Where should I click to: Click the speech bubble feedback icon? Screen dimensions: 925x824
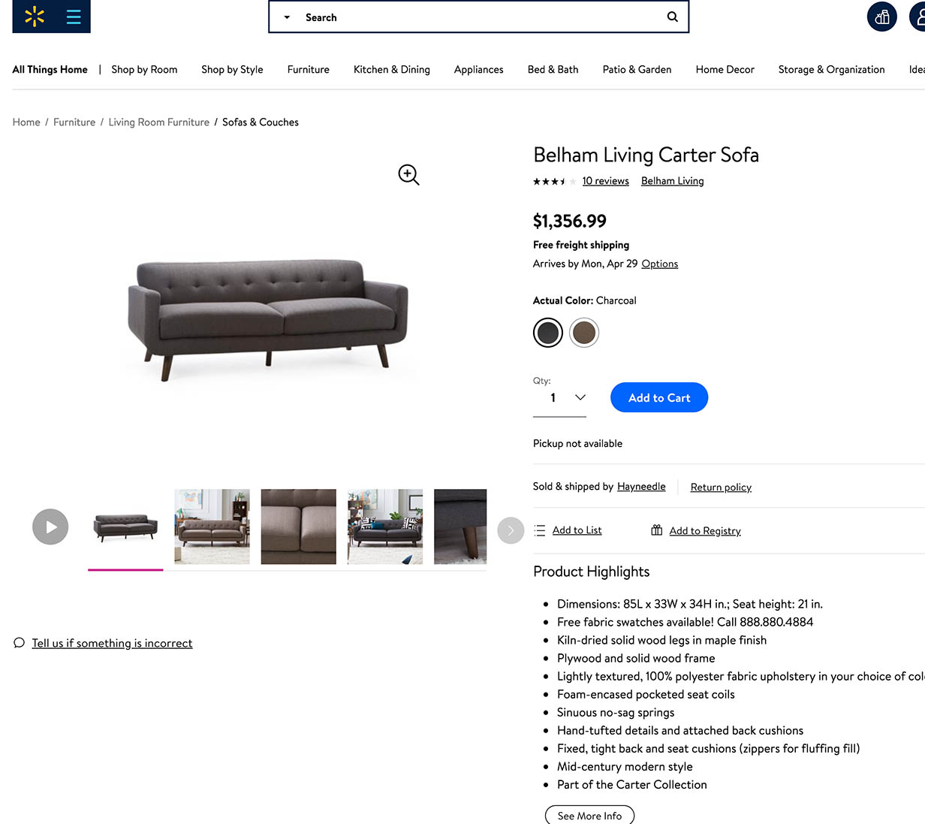[20, 643]
